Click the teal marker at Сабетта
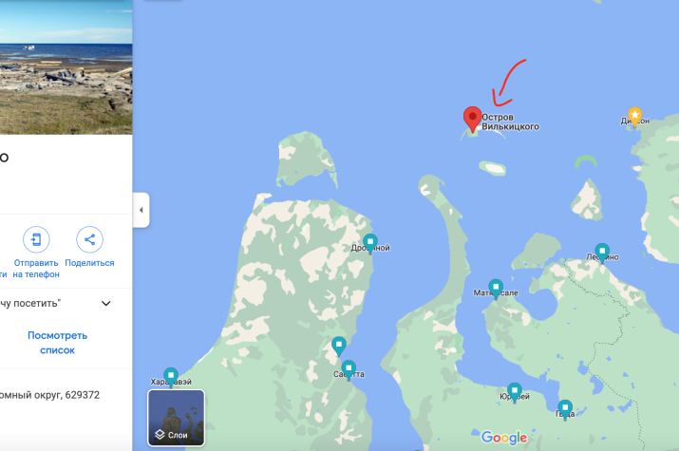This screenshot has height=451, width=679. [x=349, y=370]
